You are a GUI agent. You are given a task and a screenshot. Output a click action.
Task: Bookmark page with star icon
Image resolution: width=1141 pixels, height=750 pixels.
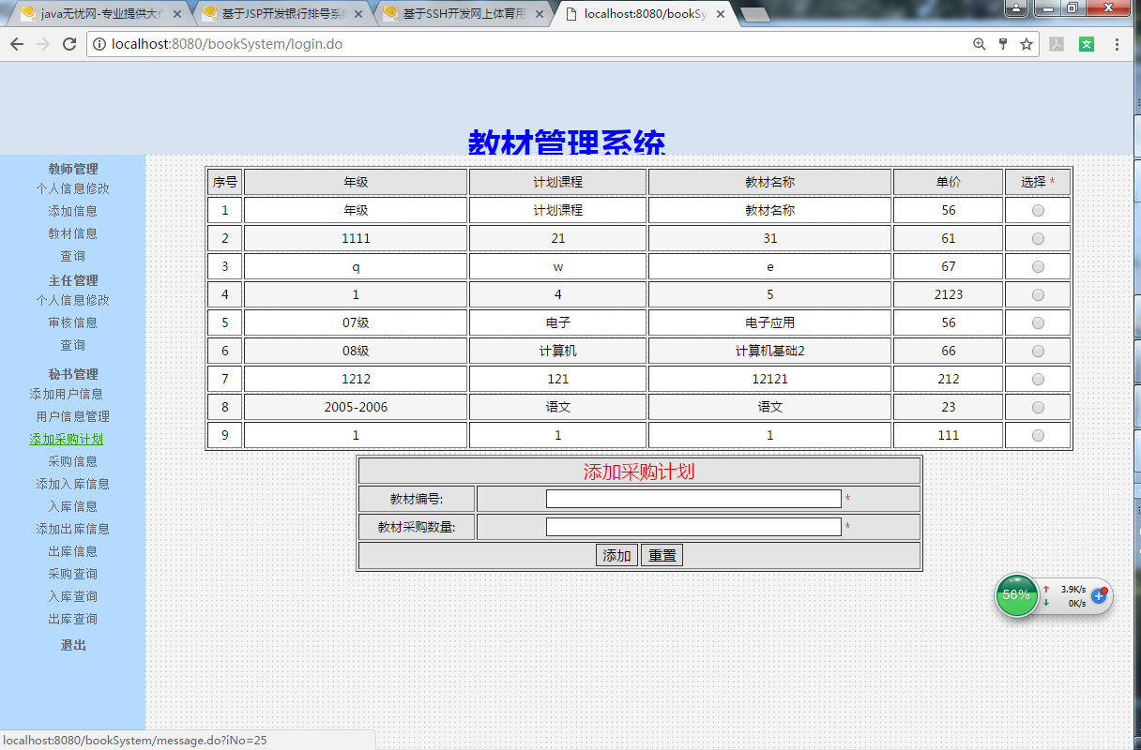[x=1027, y=44]
